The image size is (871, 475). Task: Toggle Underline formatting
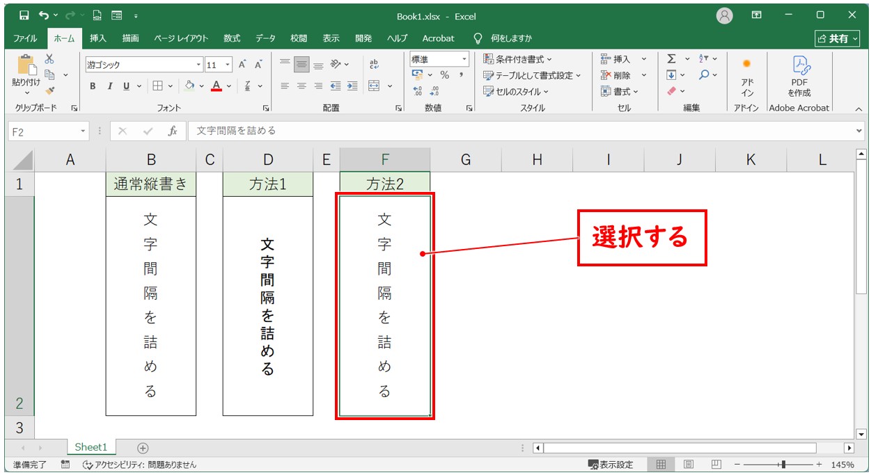[126, 86]
